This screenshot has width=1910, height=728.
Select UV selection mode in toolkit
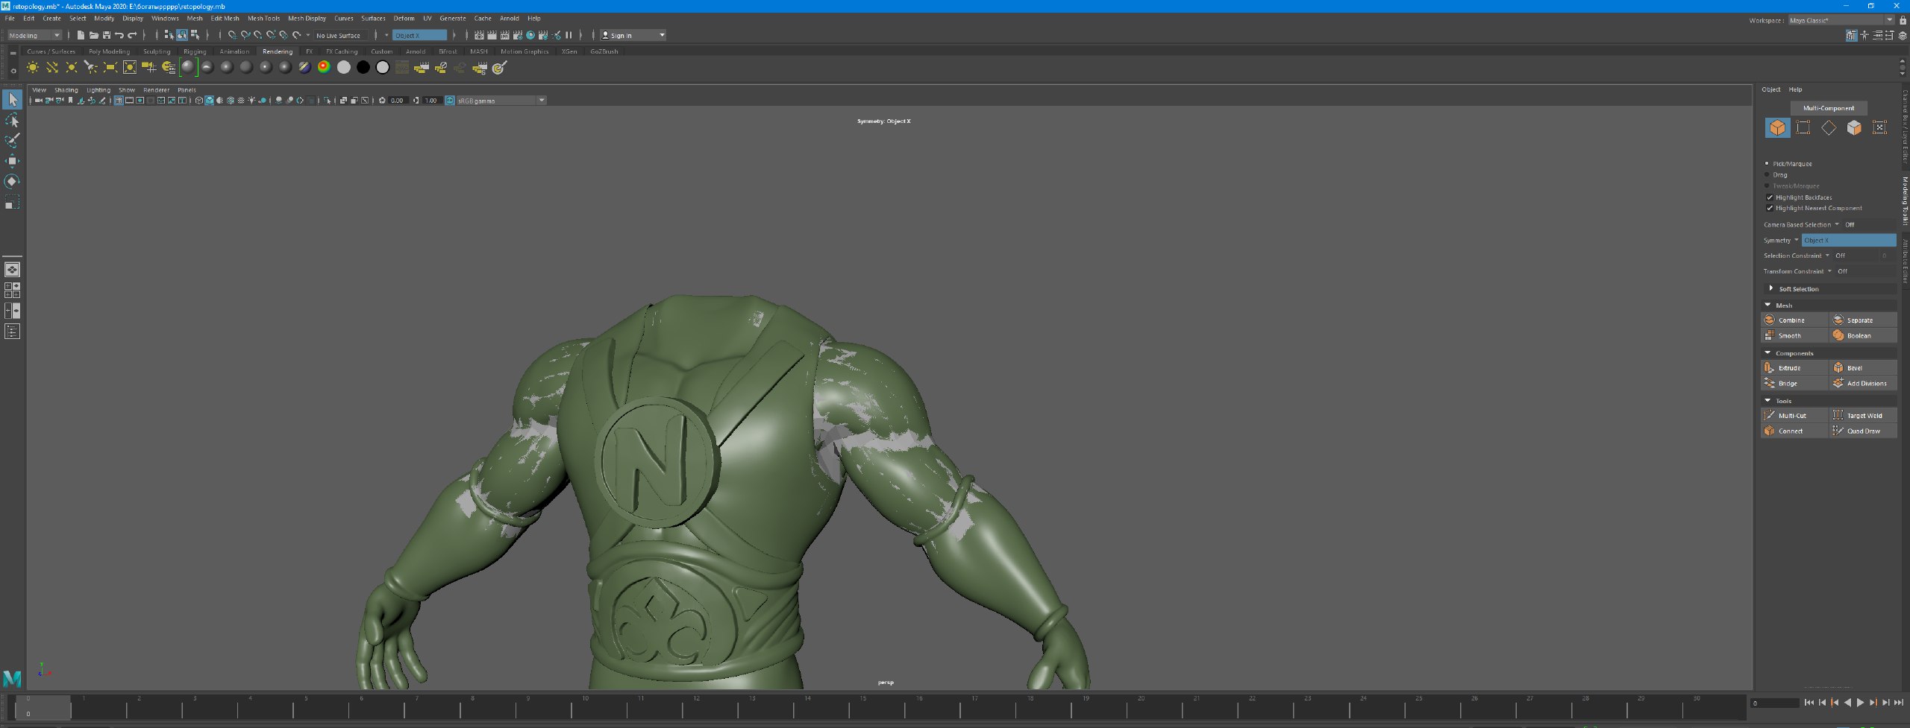[x=1879, y=127]
